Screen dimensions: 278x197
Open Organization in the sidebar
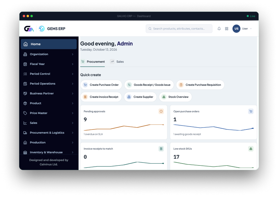coord(49,54)
